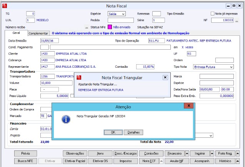Open the dropdown right of Projeto row
The width and height of the screenshot is (245, 167).
(211, 135)
